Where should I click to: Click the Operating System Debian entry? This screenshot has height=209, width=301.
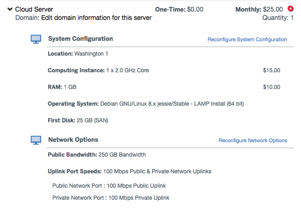pyautogui.click(x=145, y=104)
